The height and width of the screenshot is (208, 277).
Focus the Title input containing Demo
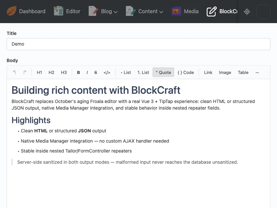click(x=138, y=44)
